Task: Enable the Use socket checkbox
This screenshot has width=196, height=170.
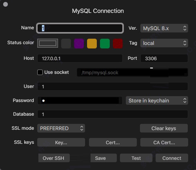Action: click(40, 72)
